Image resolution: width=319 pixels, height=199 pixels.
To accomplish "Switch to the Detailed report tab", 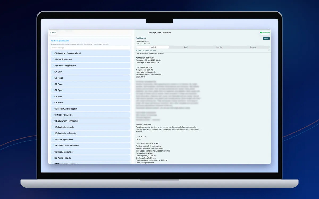I will coord(153,47).
